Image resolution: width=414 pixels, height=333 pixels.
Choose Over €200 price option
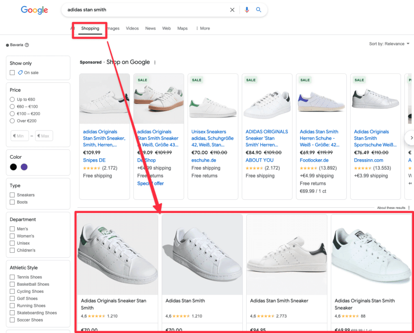[x=12, y=121]
